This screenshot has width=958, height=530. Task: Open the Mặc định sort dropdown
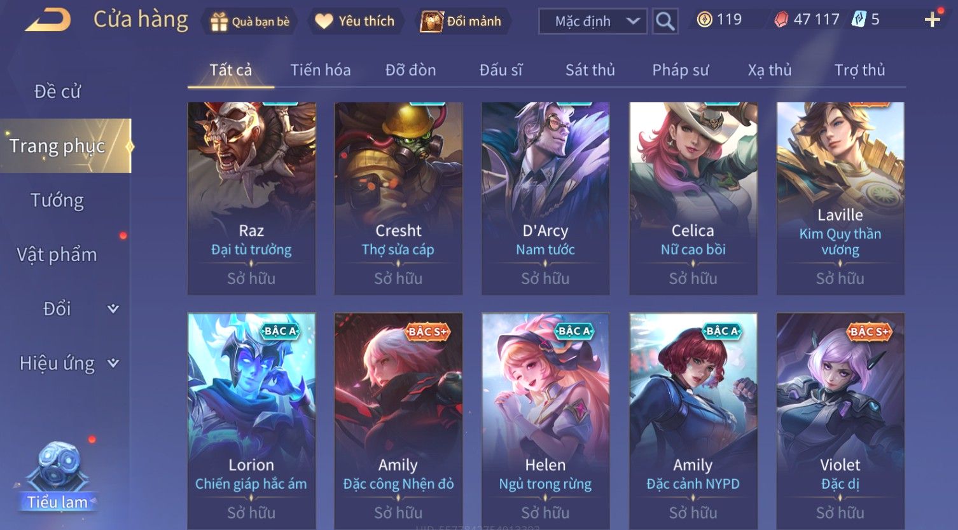pyautogui.click(x=593, y=21)
